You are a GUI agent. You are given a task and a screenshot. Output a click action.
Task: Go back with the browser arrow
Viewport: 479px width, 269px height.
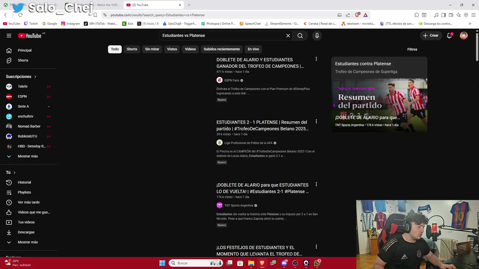coord(5,15)
